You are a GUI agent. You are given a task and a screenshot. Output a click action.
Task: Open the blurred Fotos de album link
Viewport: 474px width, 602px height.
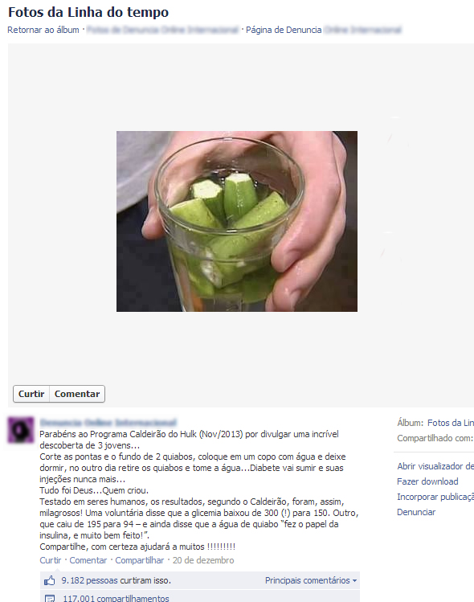162,30
